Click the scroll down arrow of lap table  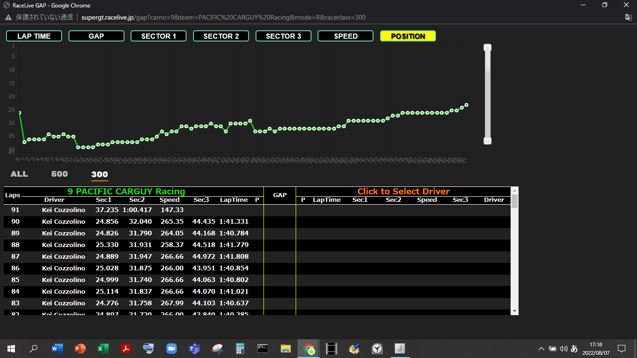[x=514, y=311]
